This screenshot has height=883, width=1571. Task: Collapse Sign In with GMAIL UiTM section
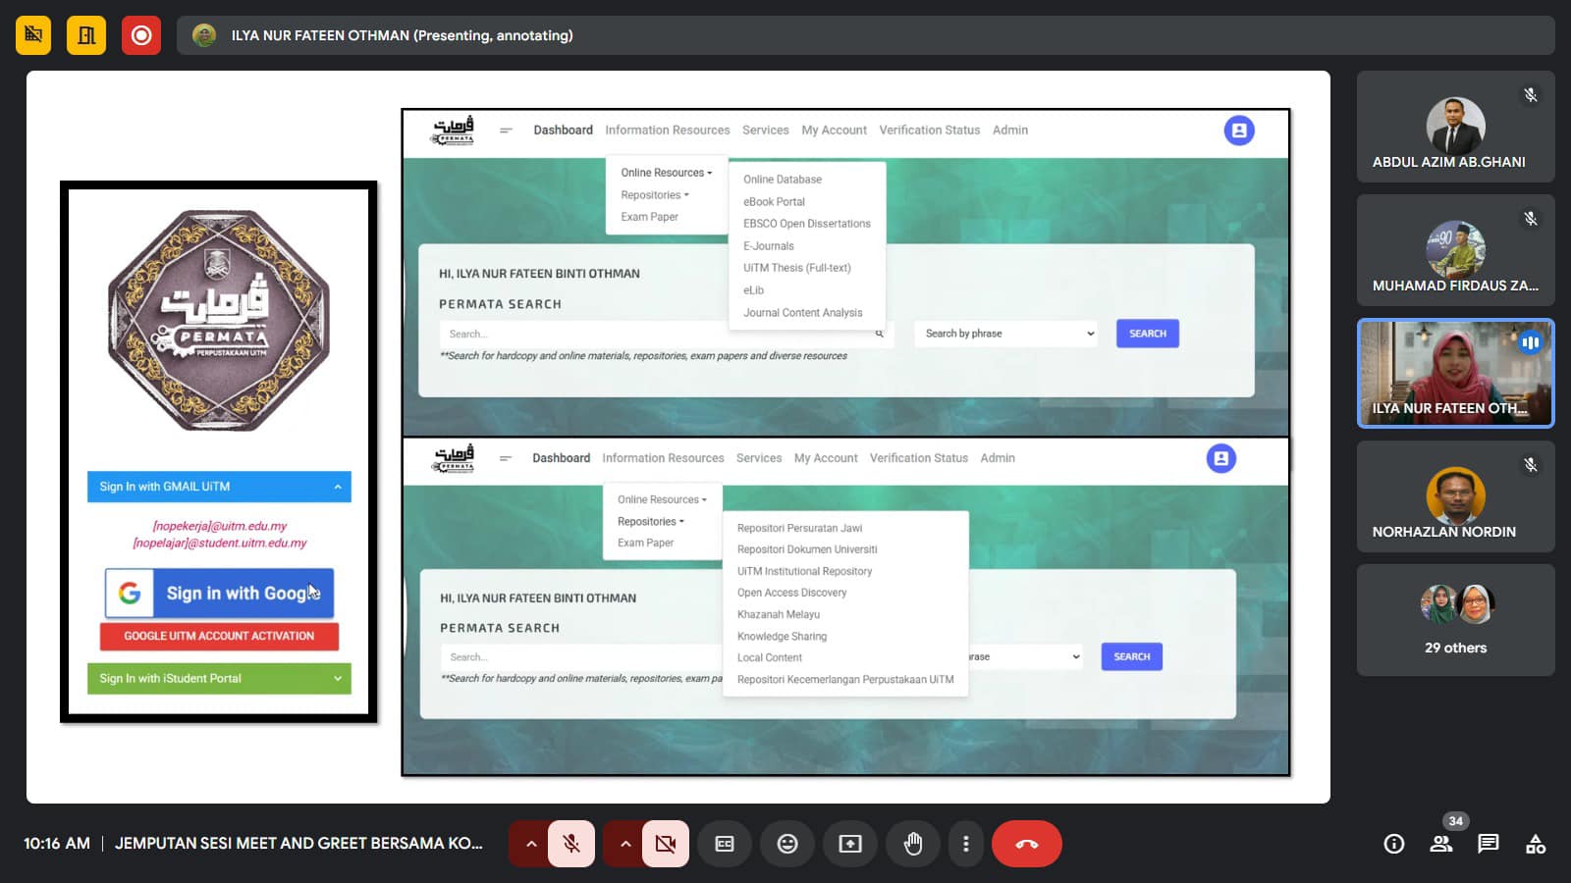click(x=219, y=487)
